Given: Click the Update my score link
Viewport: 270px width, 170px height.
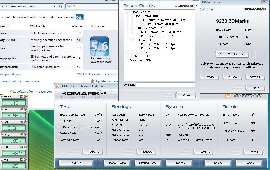Looking at the screenshot, I should click(x=107, y=81).
